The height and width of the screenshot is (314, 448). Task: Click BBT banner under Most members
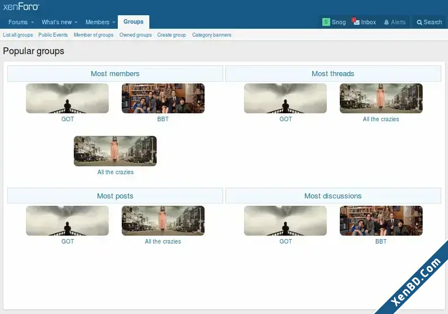click(x=163, y=98)
